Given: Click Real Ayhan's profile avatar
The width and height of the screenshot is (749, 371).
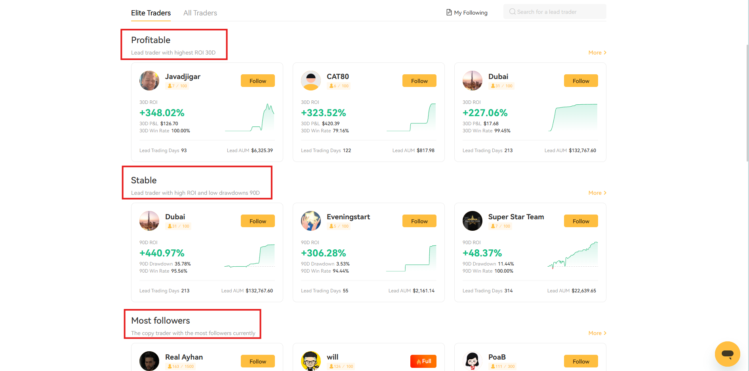Looking at the screenshot, I should tap(149, 361).
